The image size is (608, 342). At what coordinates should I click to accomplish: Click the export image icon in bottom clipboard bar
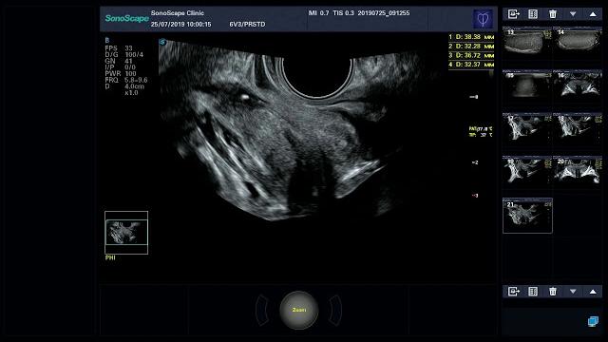[x=513, y=292]
